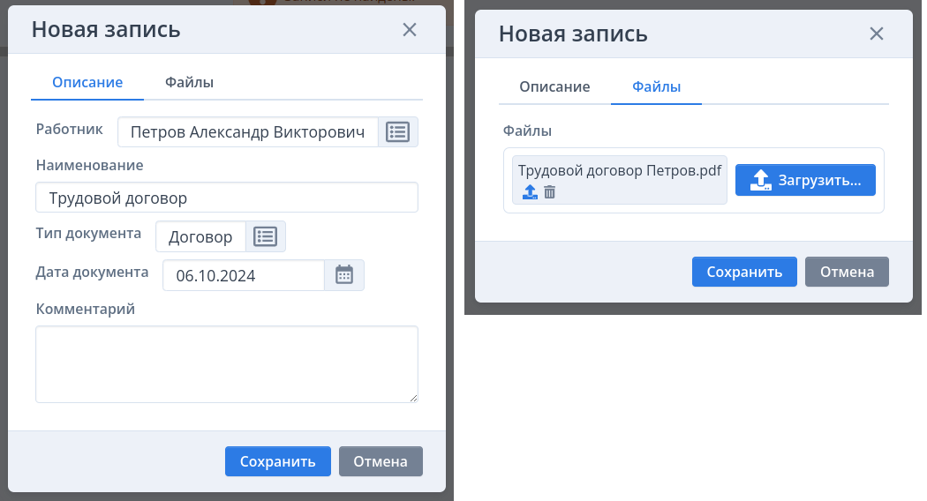Open the employee picker next to Работник

click(x=398, y=132)
